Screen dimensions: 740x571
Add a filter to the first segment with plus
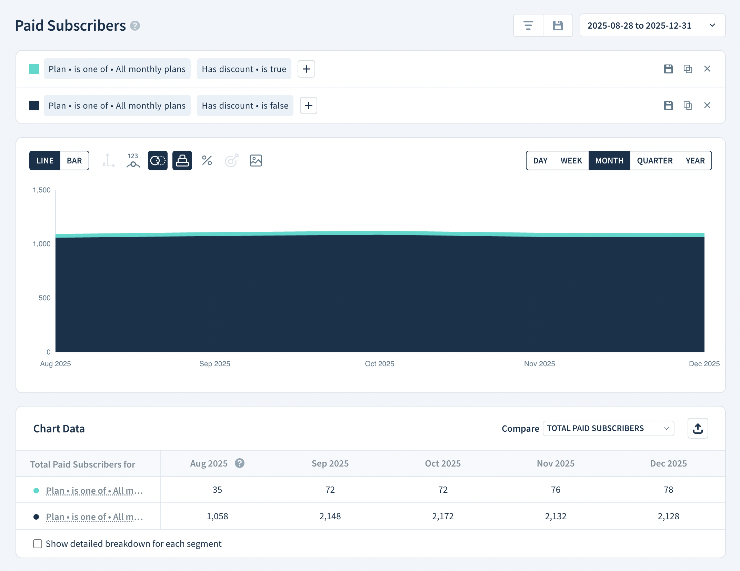coord(306,69)
